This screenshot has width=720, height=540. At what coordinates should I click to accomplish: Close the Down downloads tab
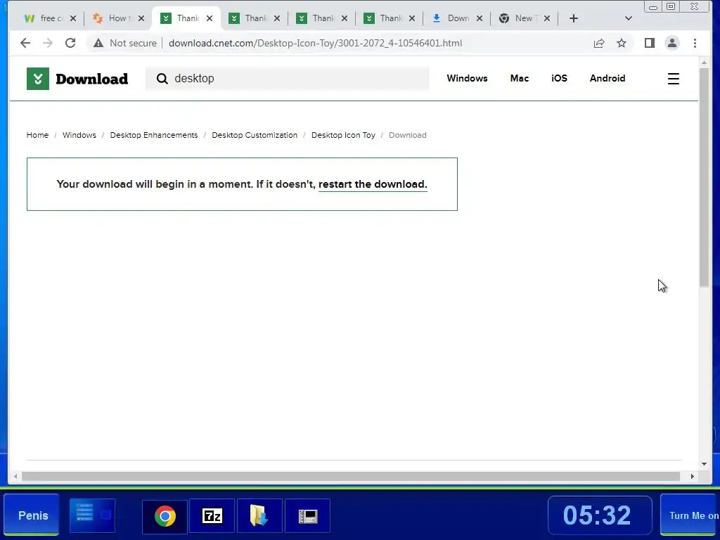point(479,18)
